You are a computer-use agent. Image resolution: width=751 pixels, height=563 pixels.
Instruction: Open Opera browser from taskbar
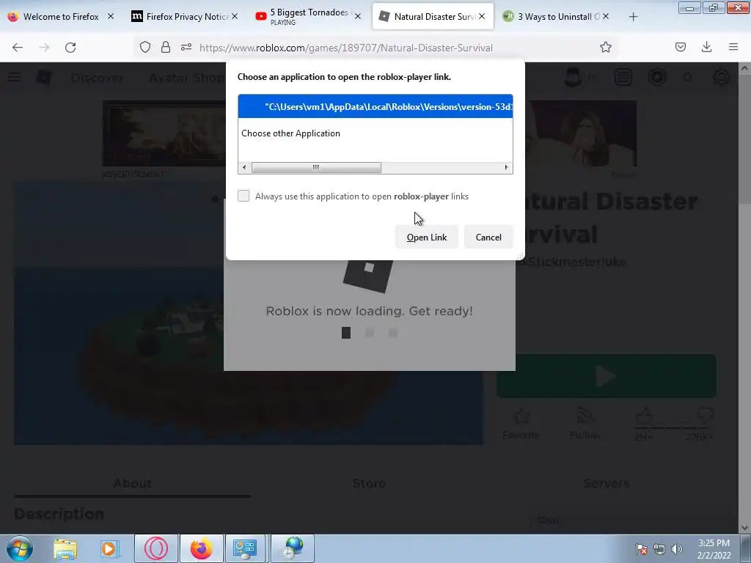[x=156, y=548]
